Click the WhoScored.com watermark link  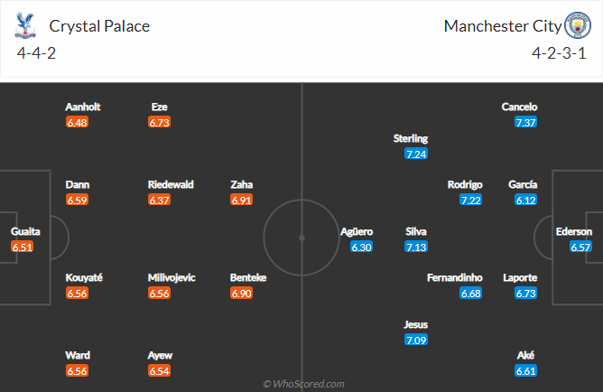[x=303, y=384]
